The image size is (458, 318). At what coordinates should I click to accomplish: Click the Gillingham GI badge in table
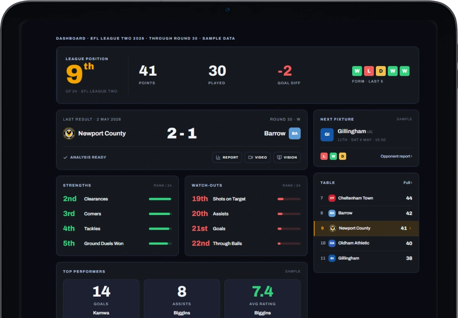[x=332, y=258]
